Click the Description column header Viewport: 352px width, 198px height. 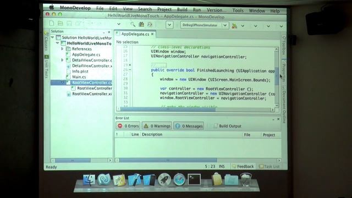pyautogui.click(x=152, y=134)
